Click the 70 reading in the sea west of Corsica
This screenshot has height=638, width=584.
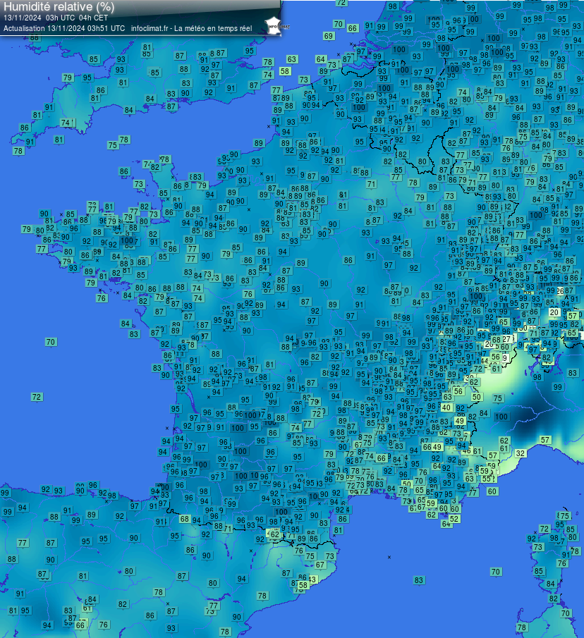[495, 572]
